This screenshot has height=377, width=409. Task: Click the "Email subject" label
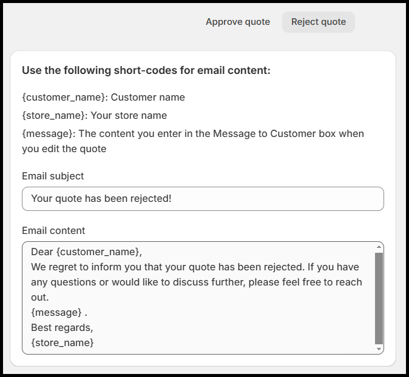[x=53, y=176]
